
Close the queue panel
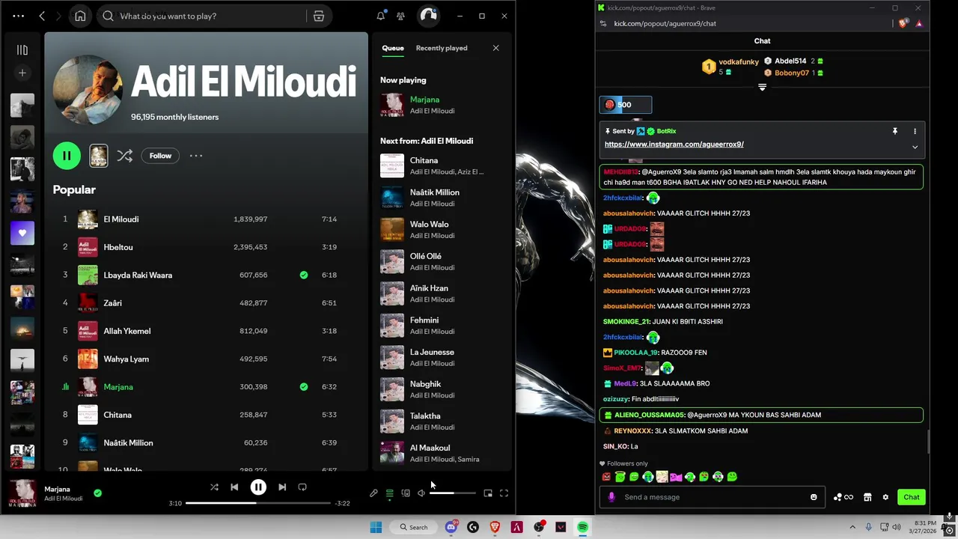click(x=495, y=48)
